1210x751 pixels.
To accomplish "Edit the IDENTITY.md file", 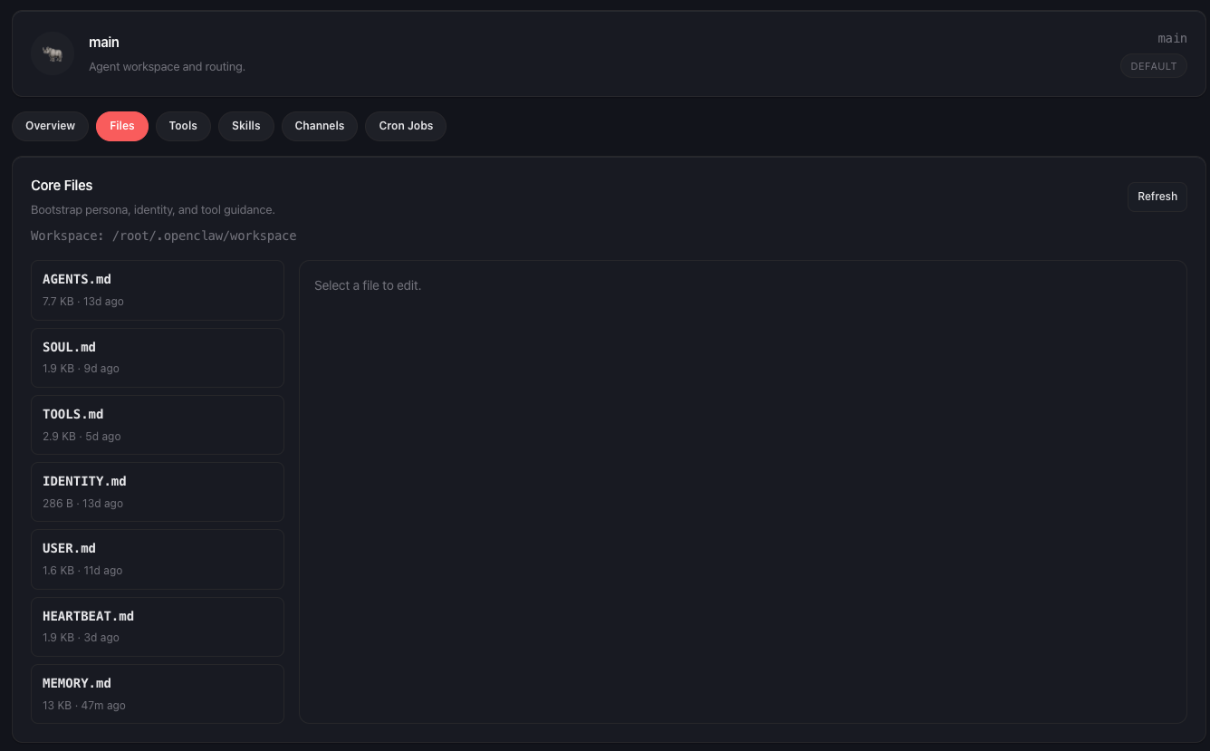I will tap(158, 491).
